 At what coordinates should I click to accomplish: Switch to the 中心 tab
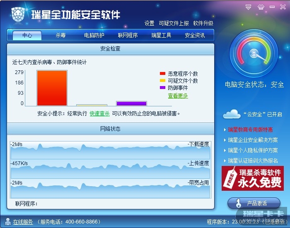[27, 35]
